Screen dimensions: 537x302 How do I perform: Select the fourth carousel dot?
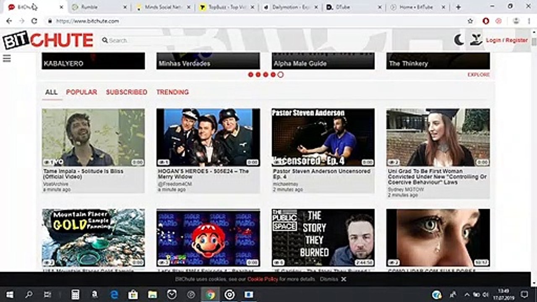point(273,75)
